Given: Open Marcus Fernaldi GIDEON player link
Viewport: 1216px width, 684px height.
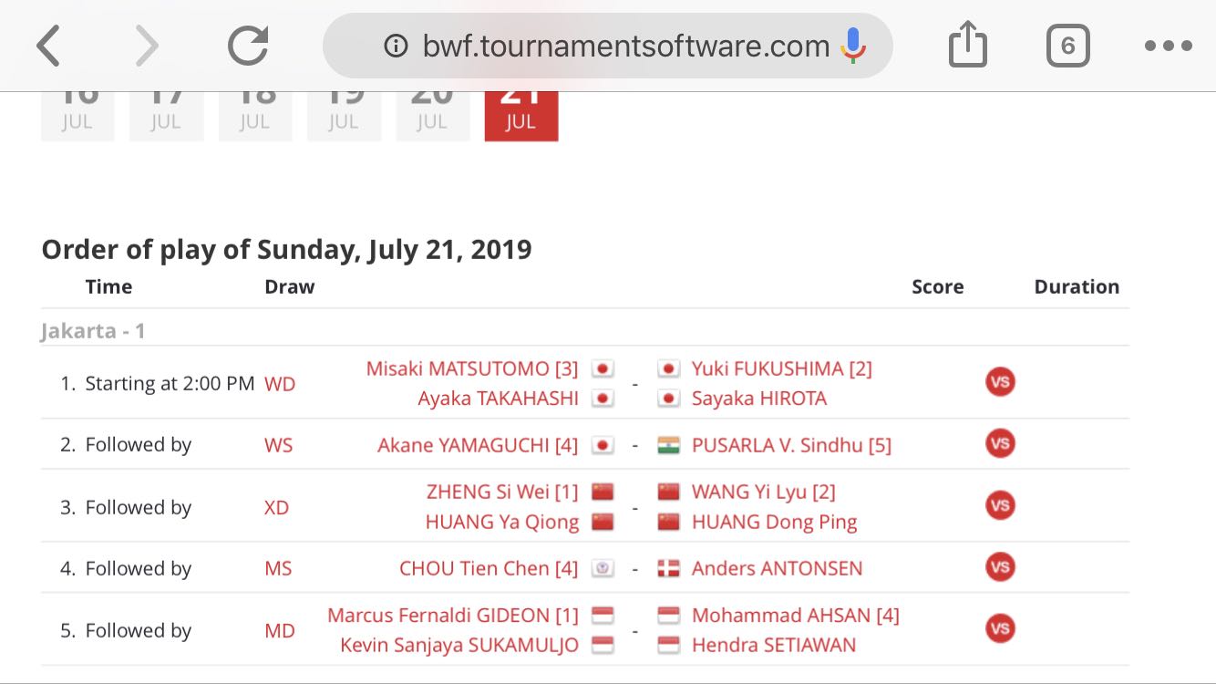Looking at the screenshot, I should [453, 615].
